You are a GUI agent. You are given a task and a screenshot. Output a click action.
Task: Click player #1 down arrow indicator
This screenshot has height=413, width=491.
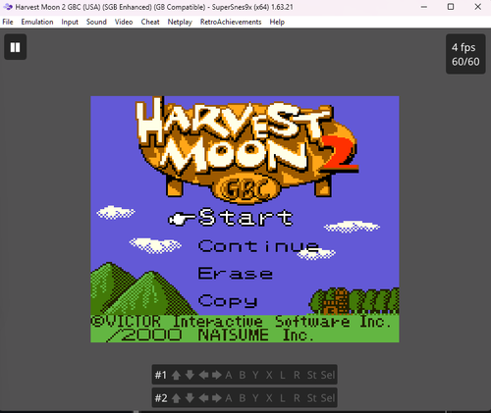(x=190, y=375)
